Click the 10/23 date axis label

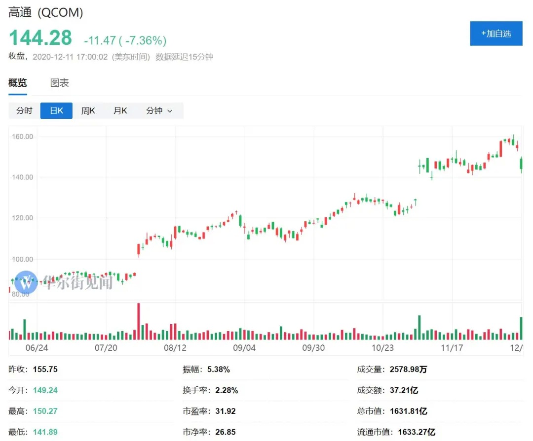(382, 348)
